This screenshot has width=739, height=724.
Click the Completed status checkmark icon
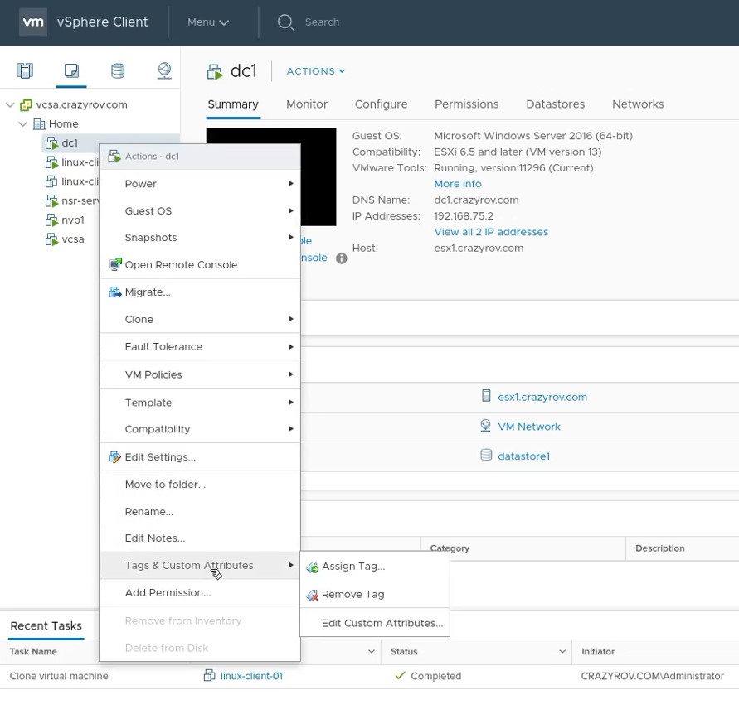400,675
